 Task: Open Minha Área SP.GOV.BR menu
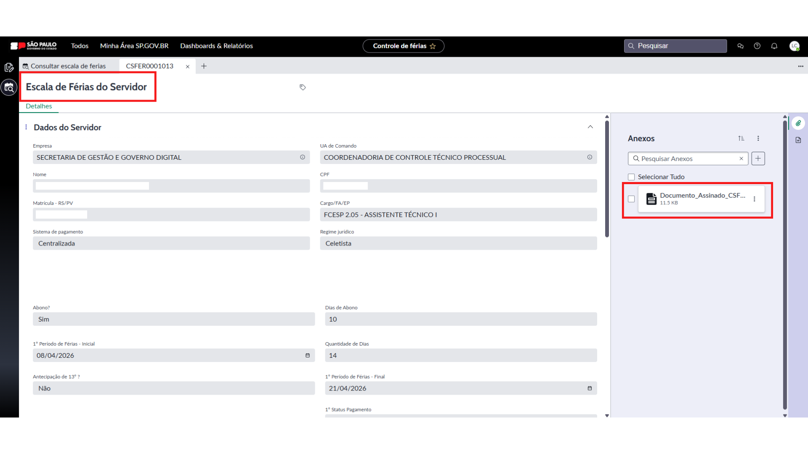[134, 46]
